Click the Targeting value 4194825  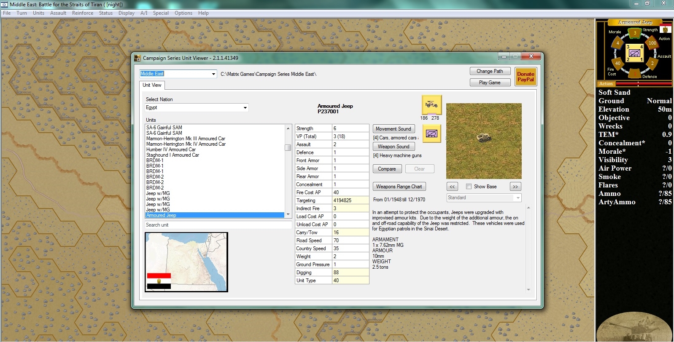point(350,200)
